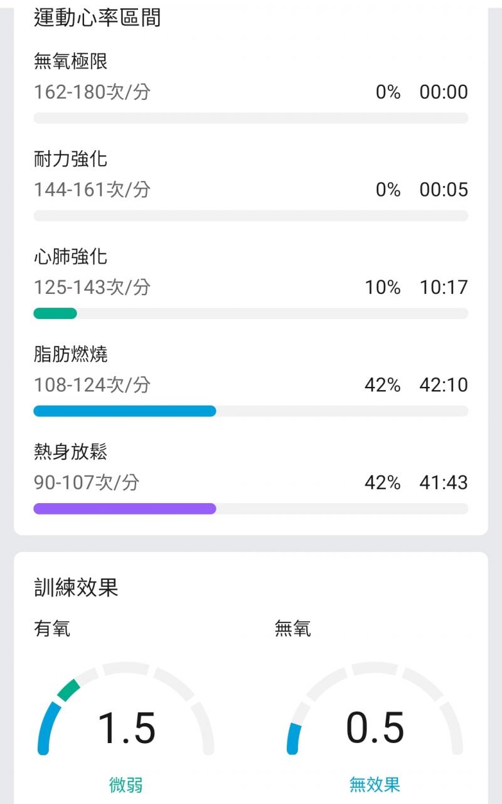Viewport: 502px width, 804px height.
Task: Tap the 耐力強化 zone name
Action: point(71,159)
